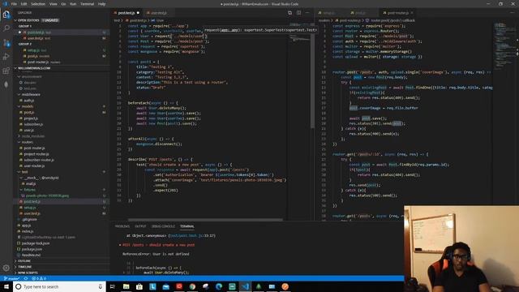
Task: Switch to the Debug Console panel tab
Action: (x=163, y=226)
